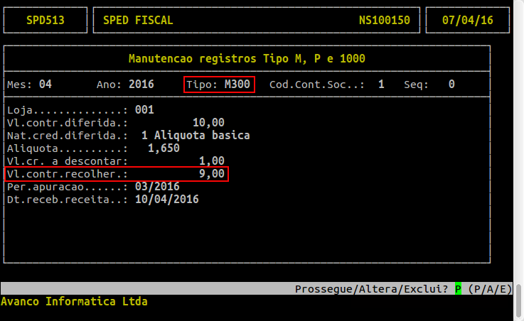Viewport: 524px width, 321px height.
Task: Select the Ano field value 2016
Action: tap(141, 85)
